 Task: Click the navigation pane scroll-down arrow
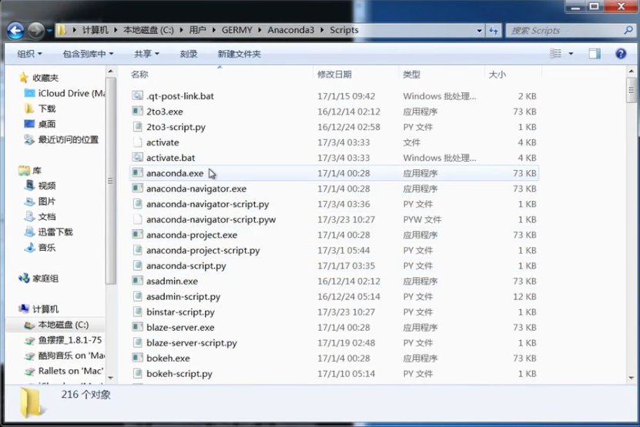111,378
